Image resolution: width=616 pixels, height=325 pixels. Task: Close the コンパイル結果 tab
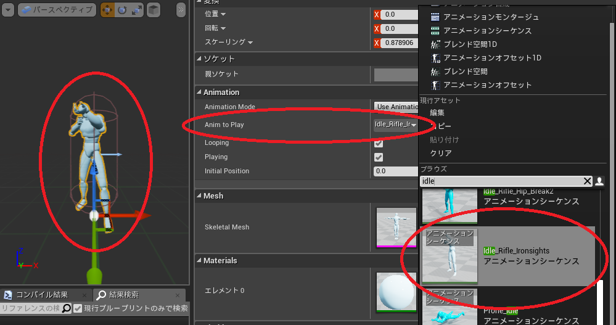[x=84, y=295]
